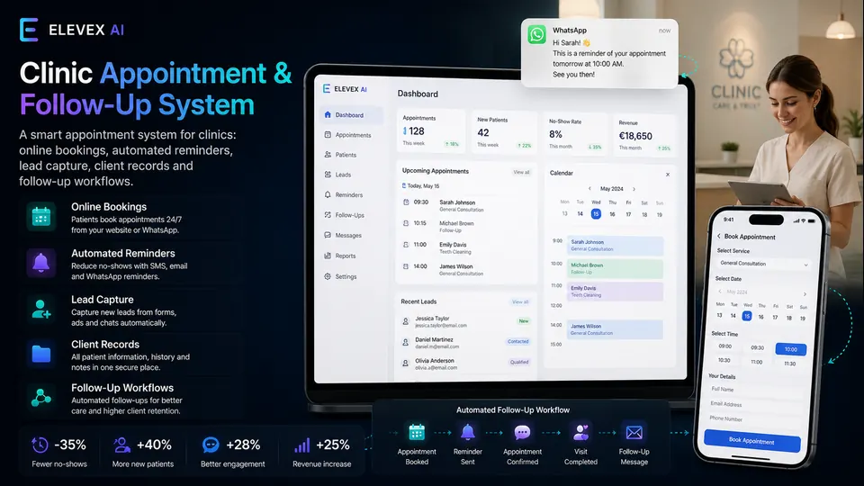Click the Sarah Johnson calendar event block
Image resolution: width=864 pixels, height=486 pixels.
pos(615,245)
